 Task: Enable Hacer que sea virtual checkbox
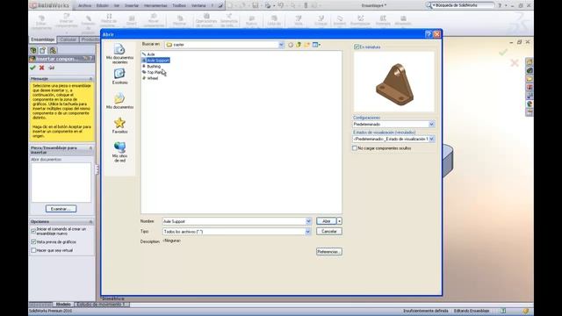click(x=33, y=250)
